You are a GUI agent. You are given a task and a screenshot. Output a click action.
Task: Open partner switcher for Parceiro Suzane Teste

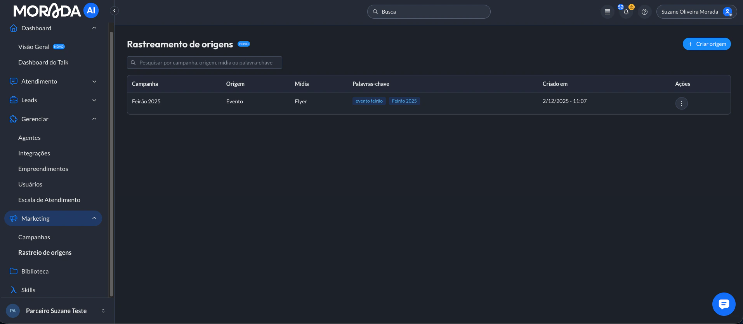coord(103,311)
